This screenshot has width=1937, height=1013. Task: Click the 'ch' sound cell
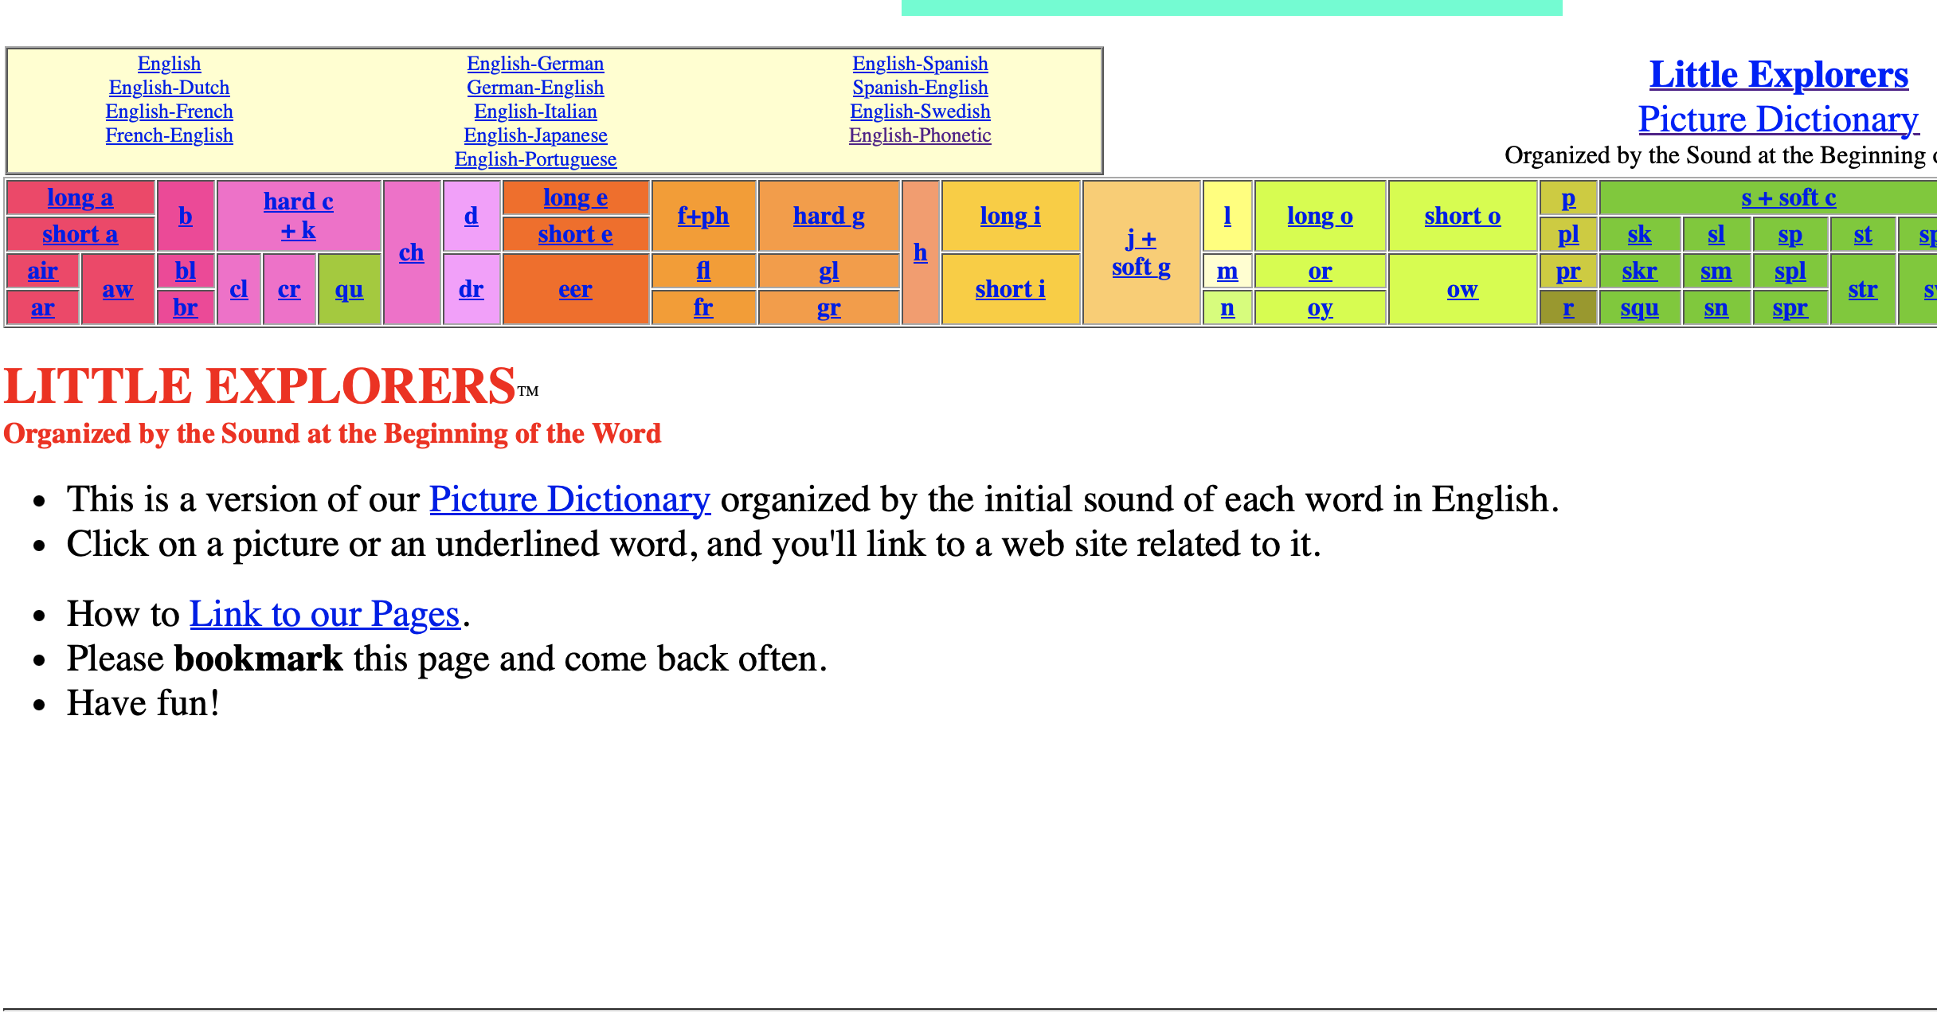(x=411, y=252)
